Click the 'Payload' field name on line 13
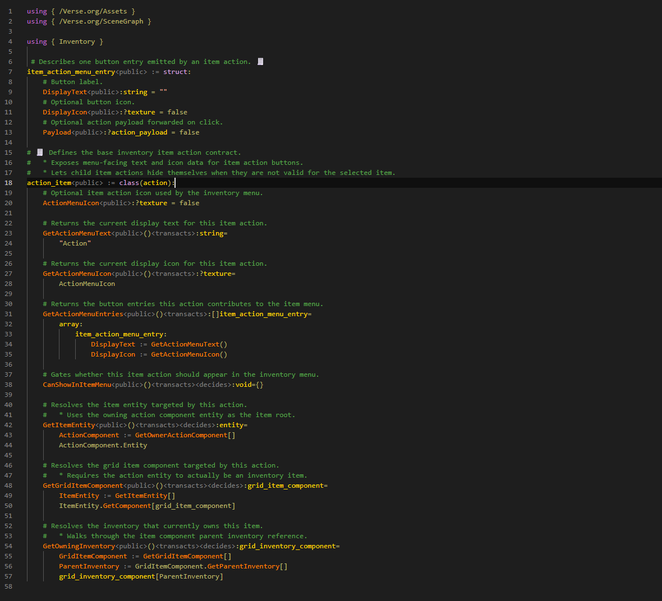 tap(57, 132)
